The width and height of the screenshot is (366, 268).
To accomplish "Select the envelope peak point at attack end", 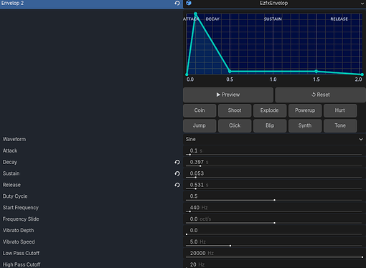I will click(195, 14).
